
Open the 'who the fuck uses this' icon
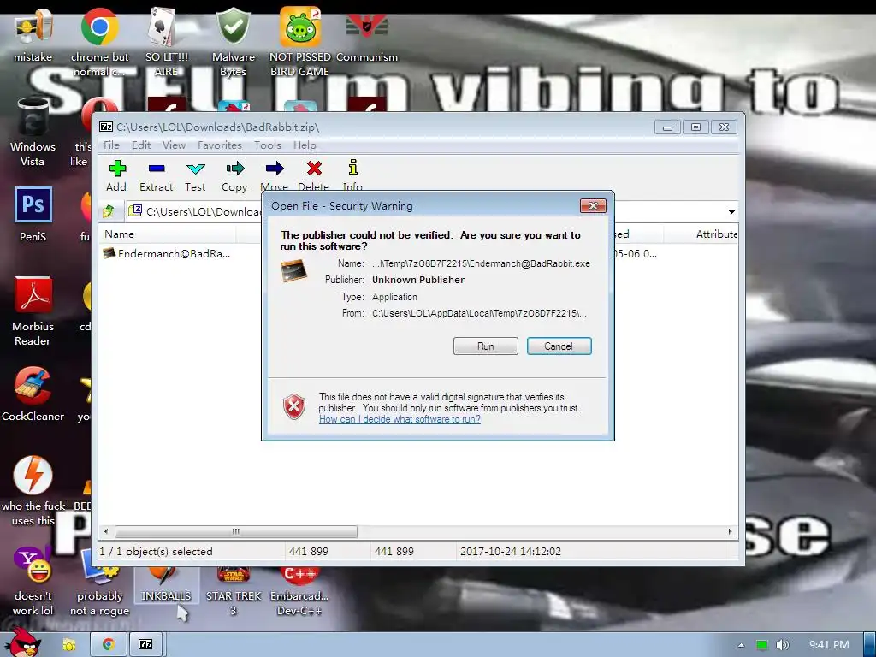(33, 492)
